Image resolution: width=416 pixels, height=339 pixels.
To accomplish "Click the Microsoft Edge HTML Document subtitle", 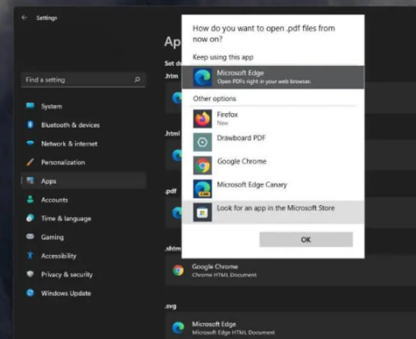I will pyautogui.click(x=233, y=333).
